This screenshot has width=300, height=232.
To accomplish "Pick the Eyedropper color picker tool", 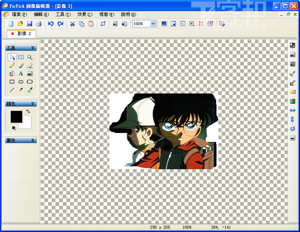I will click(x=29, y=89).
